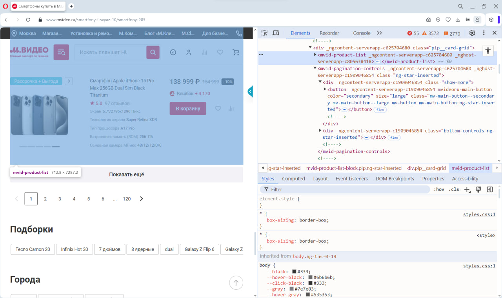Open the first styles.css:1 source link
502x298 pixels.
[479, 214]
